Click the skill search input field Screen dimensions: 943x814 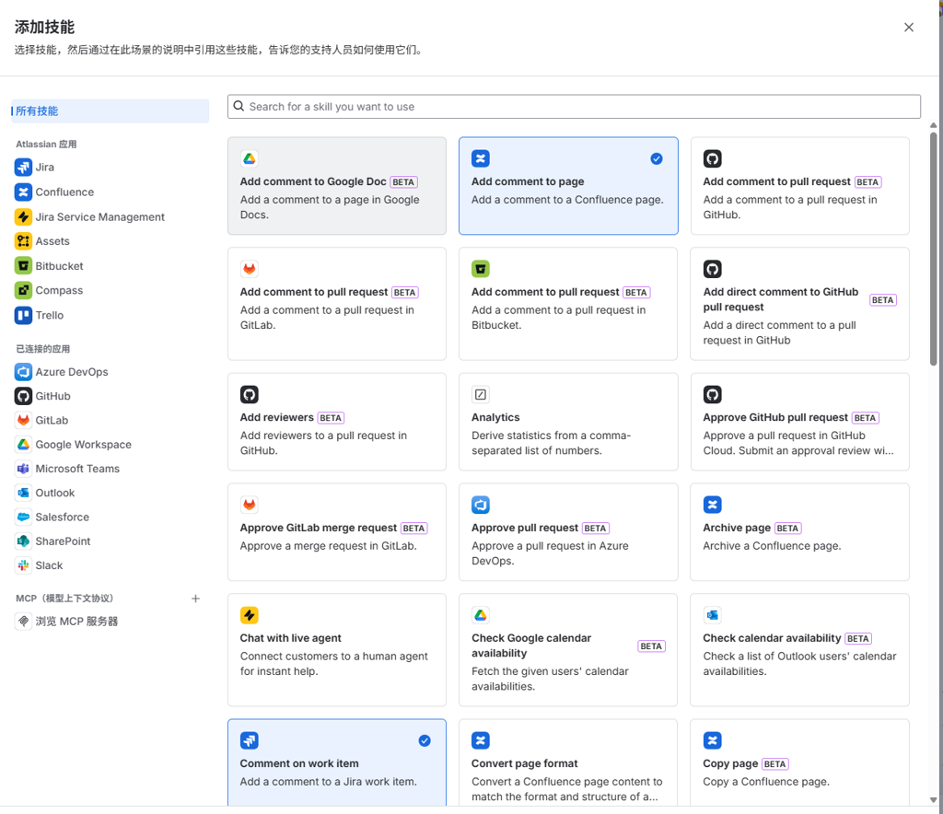click(x=580, y=107)
